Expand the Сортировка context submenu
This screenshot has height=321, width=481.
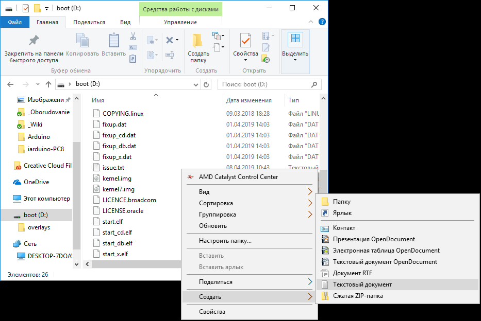(x=250, y=203)
